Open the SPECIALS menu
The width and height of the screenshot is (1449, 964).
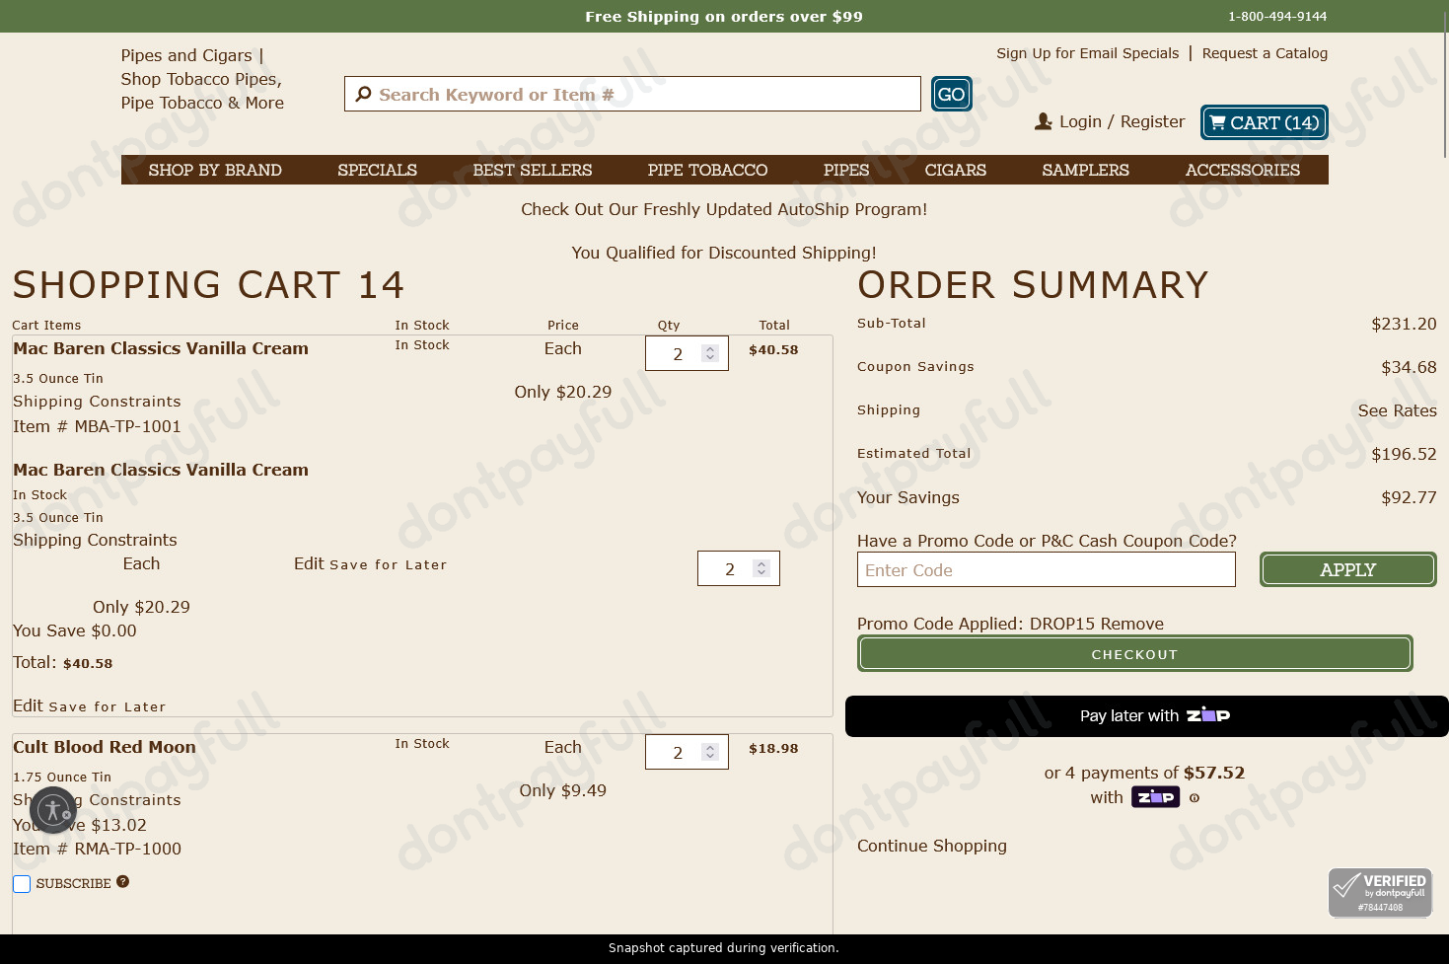(378, 170)
